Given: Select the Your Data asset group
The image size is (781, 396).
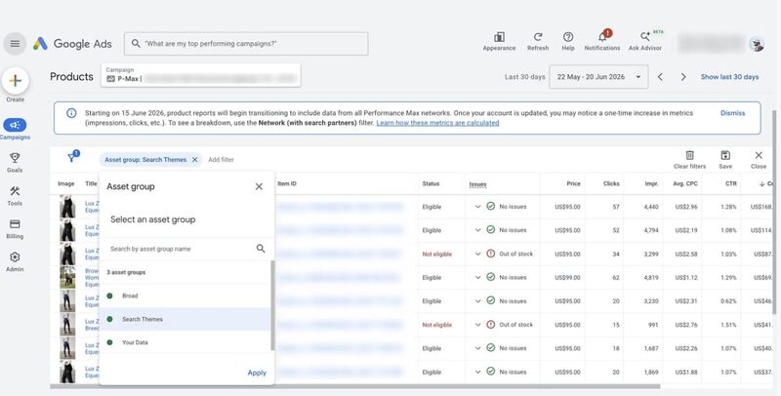Looking at the screenshot, I should 185,342.
